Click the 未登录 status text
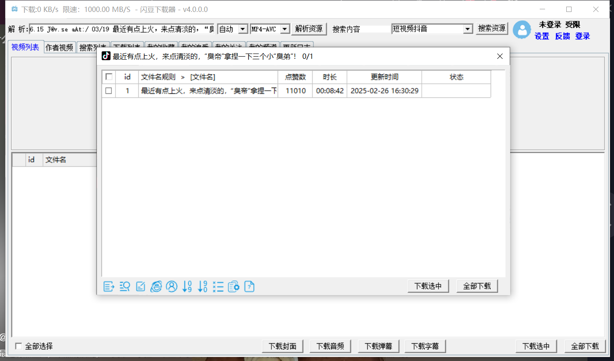Screen dimensions: 614x361 tap(549, 25)
